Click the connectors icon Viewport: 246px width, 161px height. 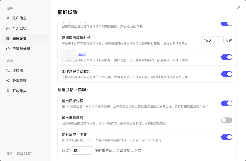pyautogui.click(x=8, y=71)
